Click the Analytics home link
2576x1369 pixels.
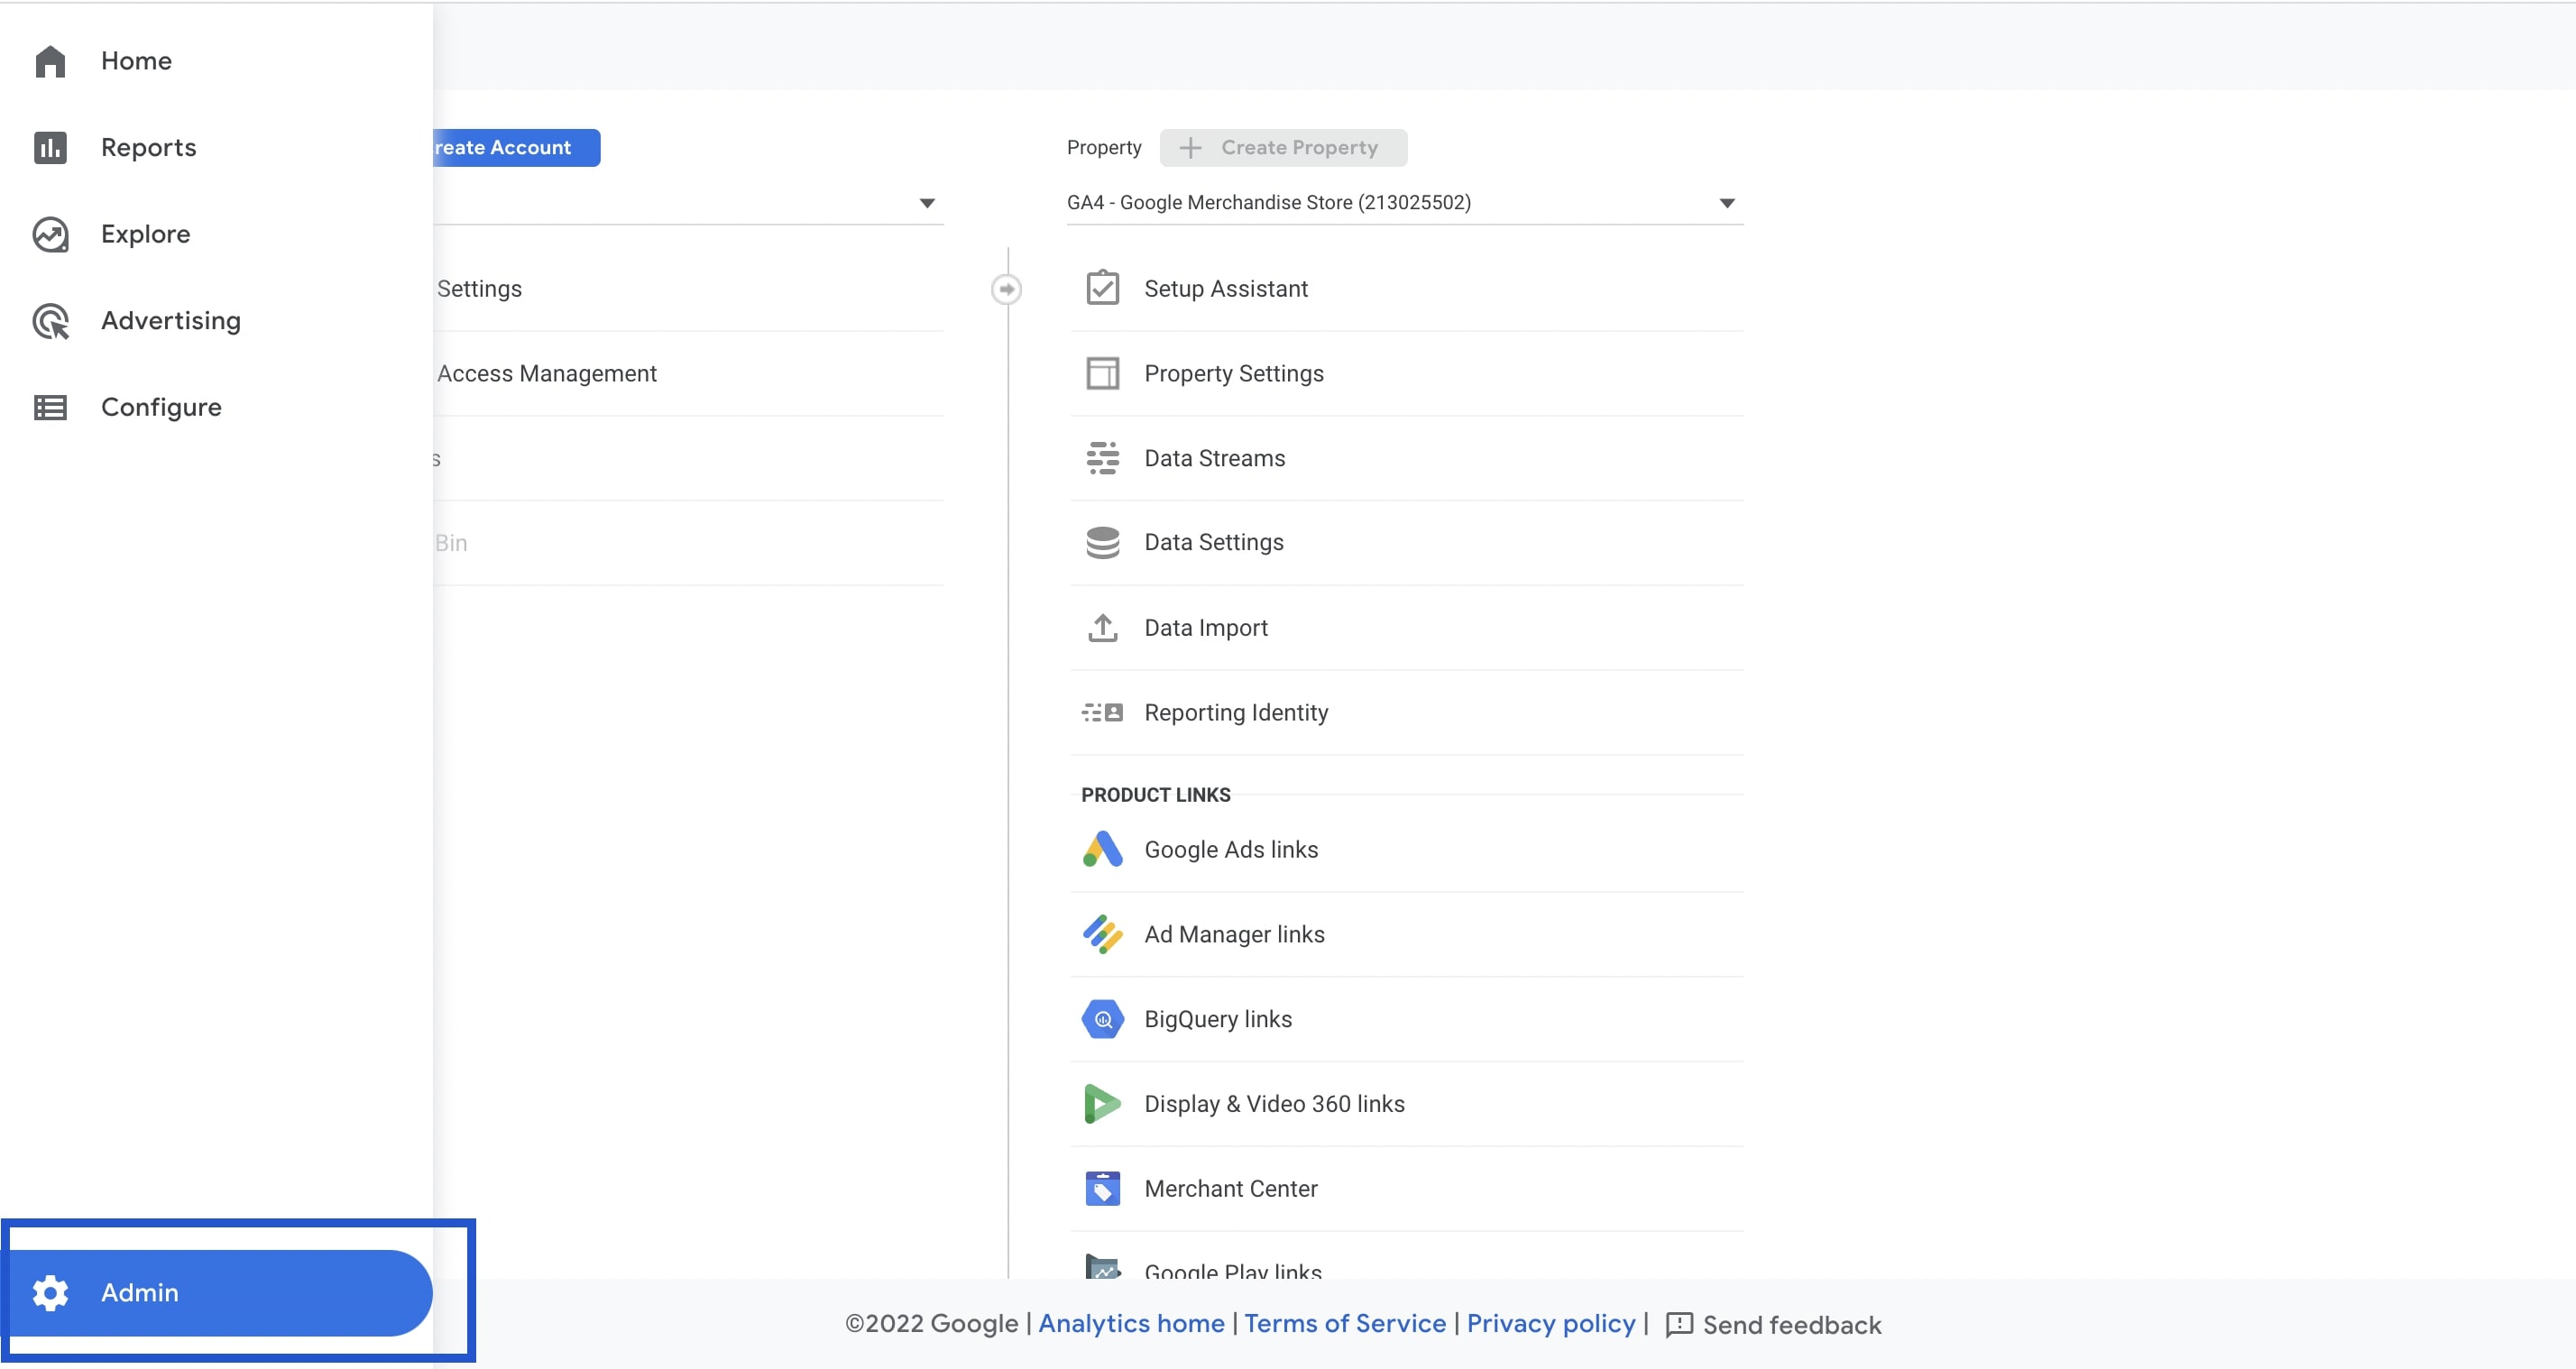(x=1129, y=1325)
